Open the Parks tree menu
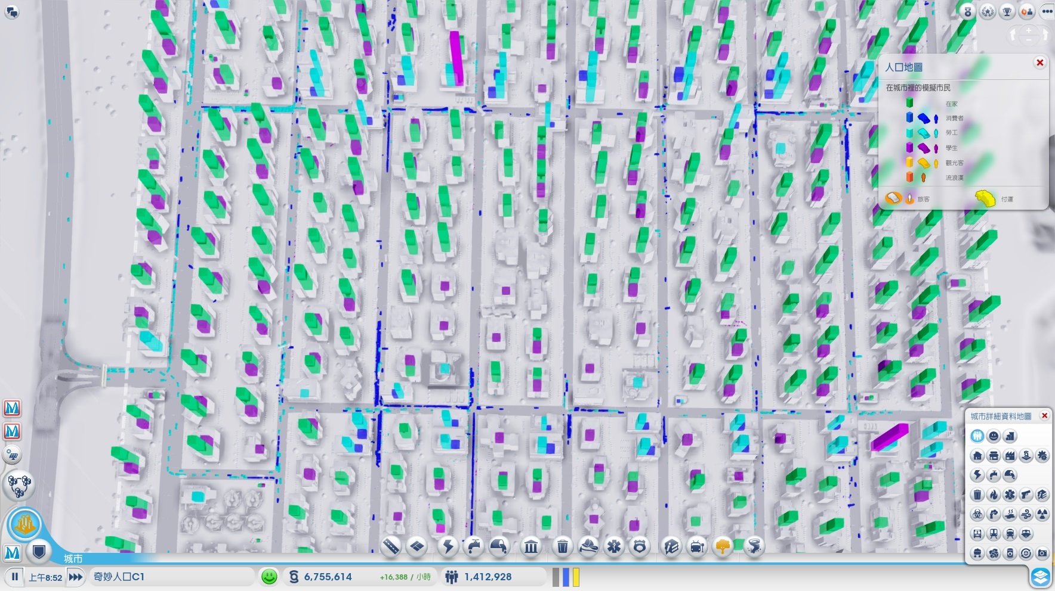1055x591 pixels. tap(723, 546)
